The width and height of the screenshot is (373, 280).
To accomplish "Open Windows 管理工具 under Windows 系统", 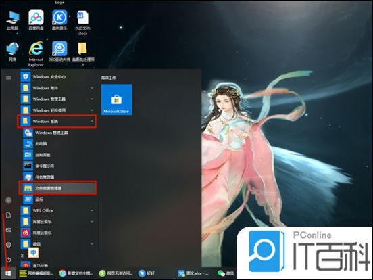I will tap(57, 133).
